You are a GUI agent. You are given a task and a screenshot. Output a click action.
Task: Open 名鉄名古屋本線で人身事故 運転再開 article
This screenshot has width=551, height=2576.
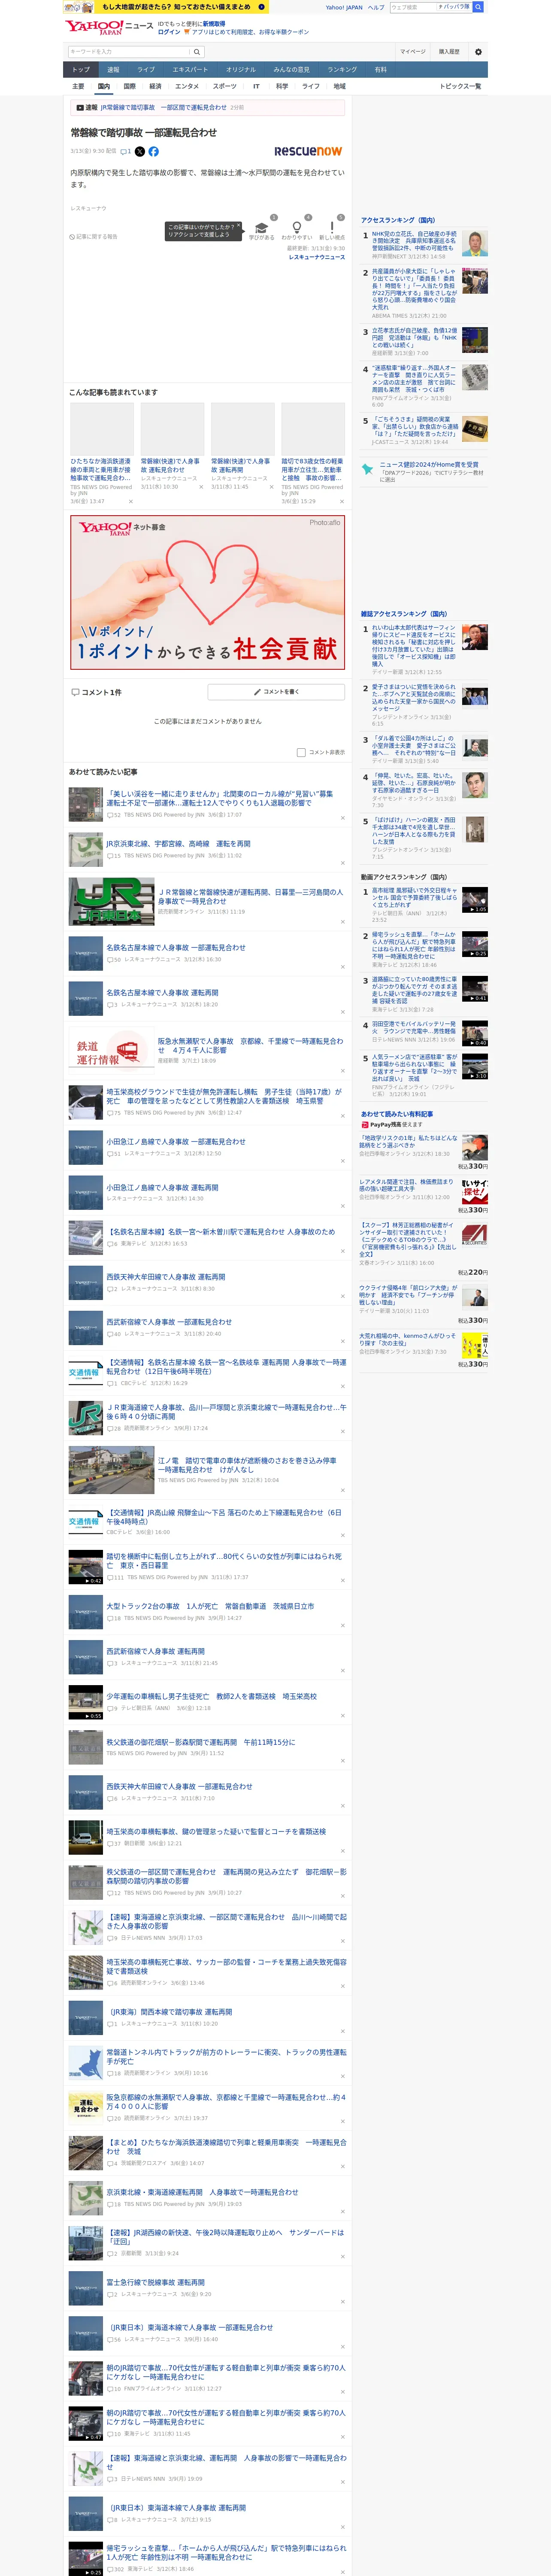pyautogui.click(x=162, y=993)
